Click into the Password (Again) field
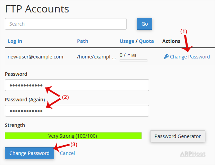This screenshot has height=165, width=215. click(x=77, y=111)
